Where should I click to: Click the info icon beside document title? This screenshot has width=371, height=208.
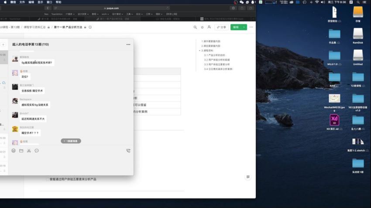[x=90, y=27]
